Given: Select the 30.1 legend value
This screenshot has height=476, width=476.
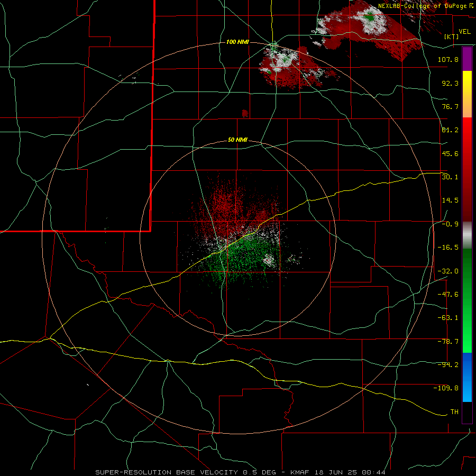Looking at the screenshot, I should click(450, 177).
